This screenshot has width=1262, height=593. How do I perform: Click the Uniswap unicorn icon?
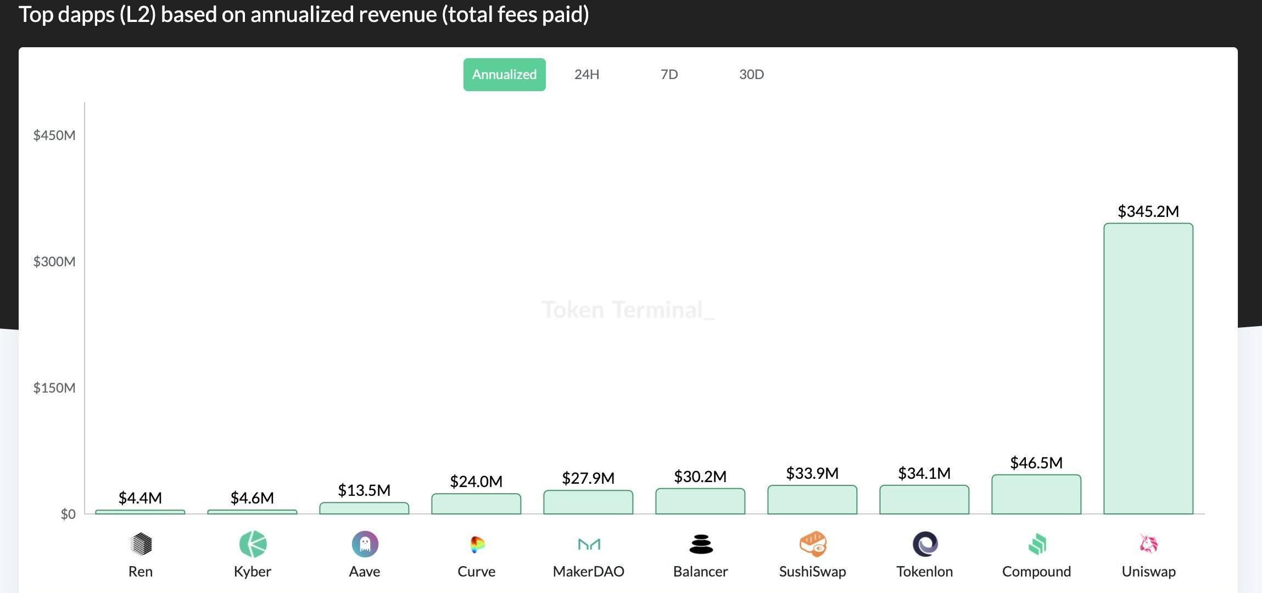1148,544
